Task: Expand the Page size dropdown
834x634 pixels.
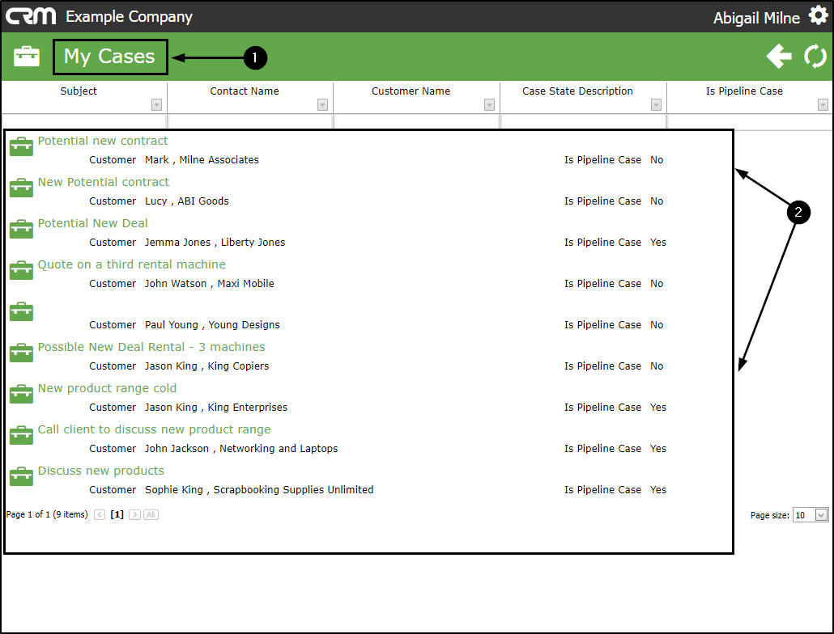Action: point(821,514)
